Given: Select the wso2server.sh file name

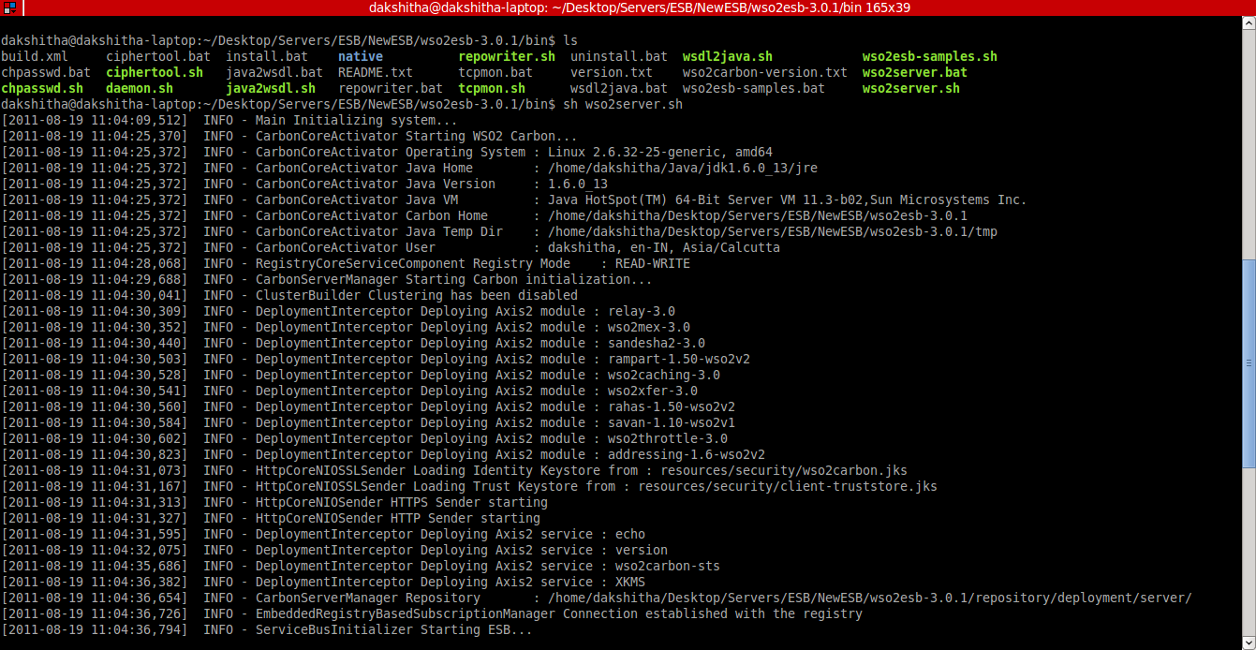Looking at the screenshot, I should click(x=909, y=88).
